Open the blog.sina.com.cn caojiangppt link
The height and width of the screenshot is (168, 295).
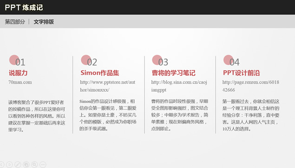point(179,86)
